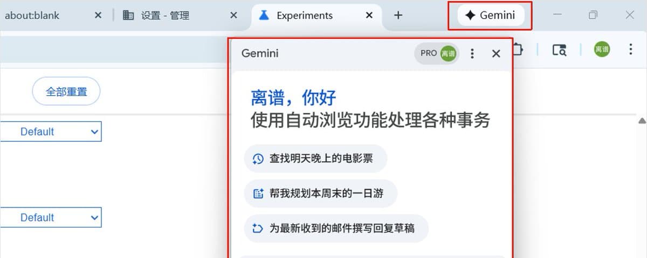Close the 设置 - 管理 tab
This screenshot has height=258, width=647.
[x=233, y=16]
